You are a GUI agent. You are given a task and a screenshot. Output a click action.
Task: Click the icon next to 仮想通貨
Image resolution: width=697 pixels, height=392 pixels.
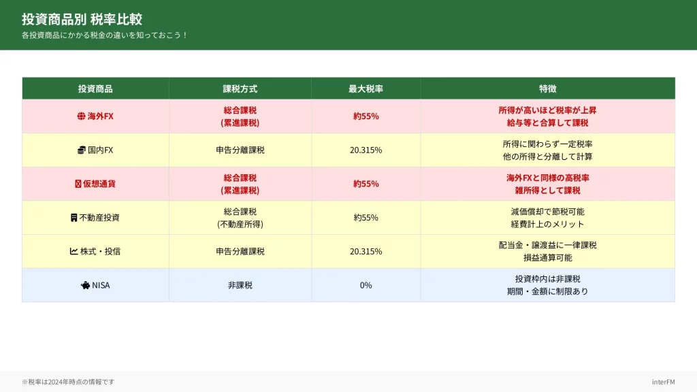(78, 184)
